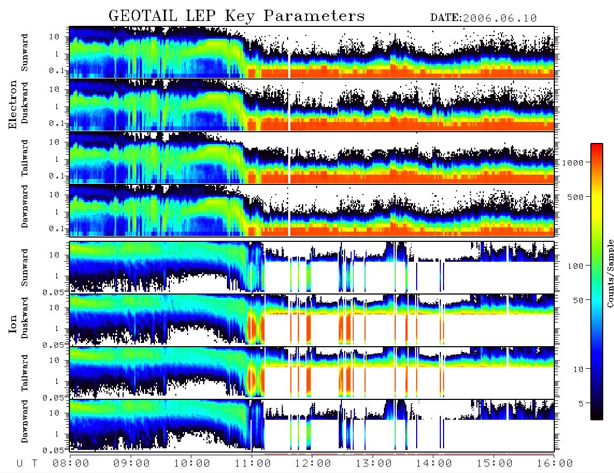
Task: Click the '100' colorbar tick value
Action: click(576, 266)
